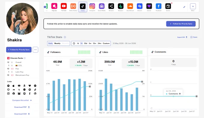Click the Download PDF link
Viewport: 204px width, 118px height.
click(x=22, y=107)
